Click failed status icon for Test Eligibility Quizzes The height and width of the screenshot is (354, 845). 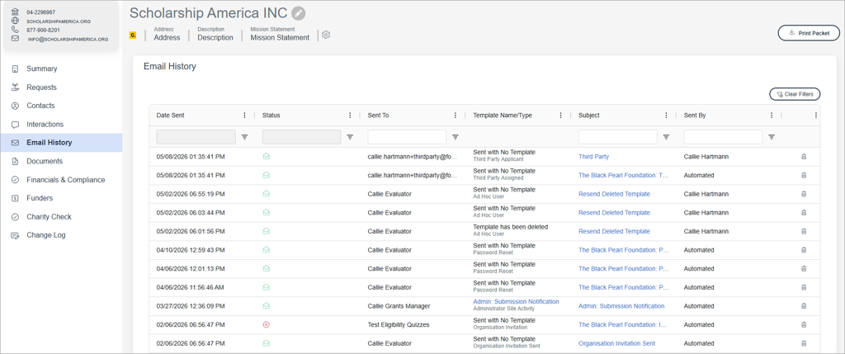pos(266,324)
